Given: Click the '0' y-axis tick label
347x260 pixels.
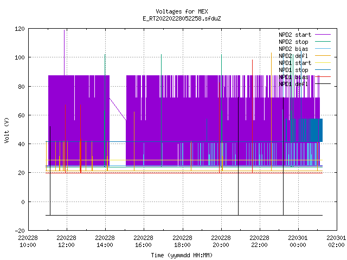Looking at the screenshot, I should point(23,202).
